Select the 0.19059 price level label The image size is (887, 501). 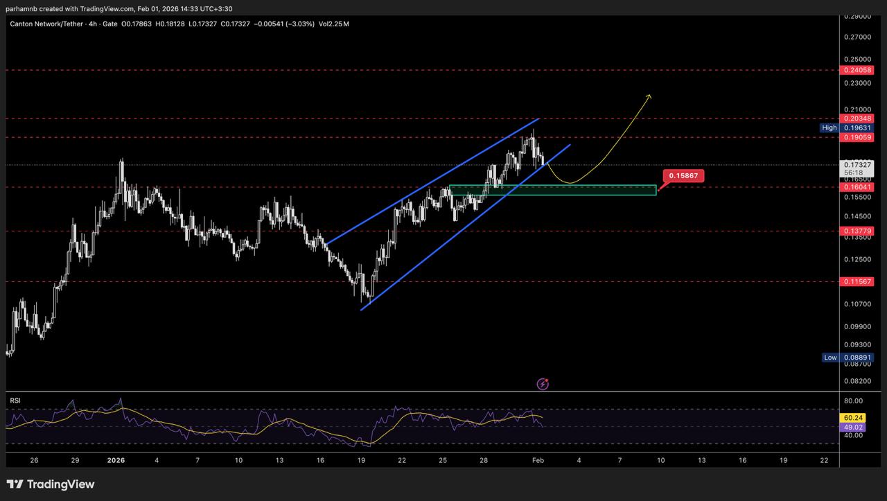pyautogui.click(x=856, y=138)
